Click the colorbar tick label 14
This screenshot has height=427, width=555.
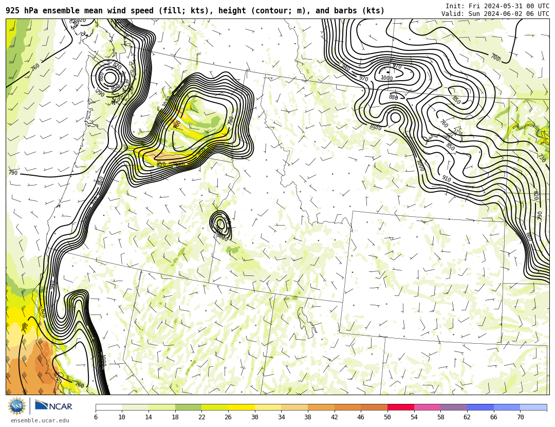pos(149,417)
